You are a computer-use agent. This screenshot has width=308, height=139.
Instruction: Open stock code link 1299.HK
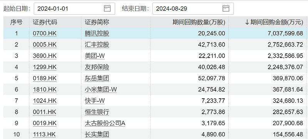click(x=45, y=67)
